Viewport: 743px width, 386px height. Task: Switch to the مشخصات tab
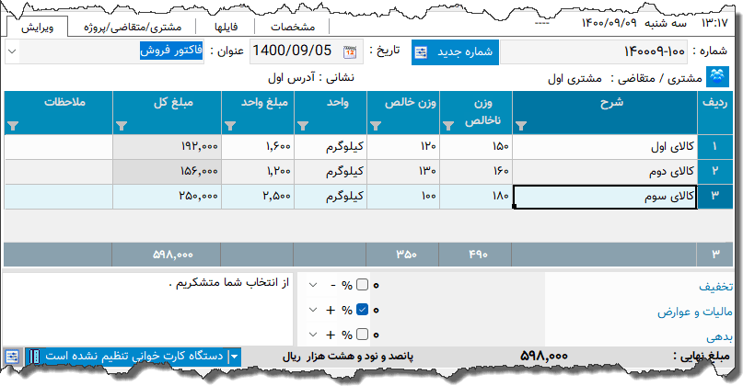click(x=293, y=27)
